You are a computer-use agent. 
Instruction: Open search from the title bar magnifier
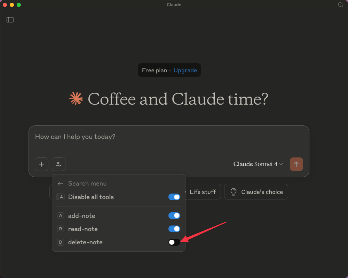[x=340, y=5]
